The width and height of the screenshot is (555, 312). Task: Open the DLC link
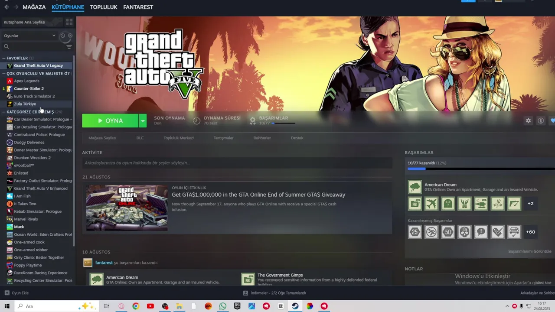[140, 138]
